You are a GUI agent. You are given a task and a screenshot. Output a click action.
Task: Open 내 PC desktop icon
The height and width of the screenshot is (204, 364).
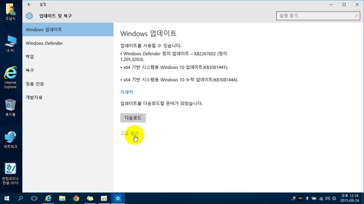click(10, 44)
